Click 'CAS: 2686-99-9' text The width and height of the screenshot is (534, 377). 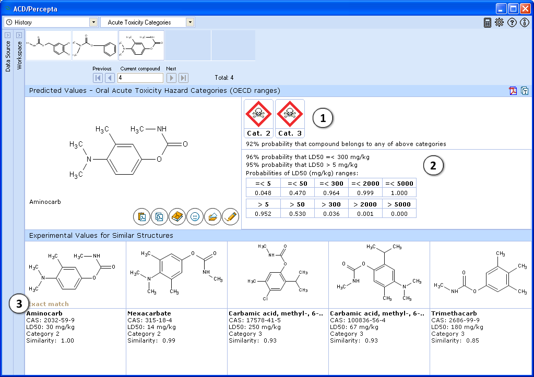point(455,320)
